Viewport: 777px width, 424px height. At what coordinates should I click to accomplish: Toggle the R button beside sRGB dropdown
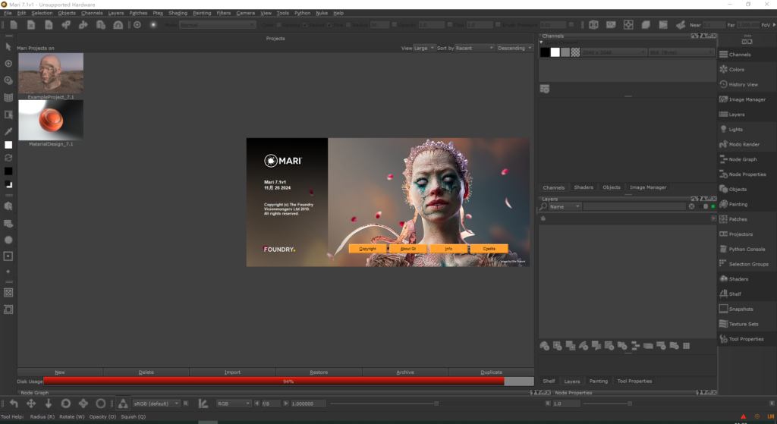(186, 404)
